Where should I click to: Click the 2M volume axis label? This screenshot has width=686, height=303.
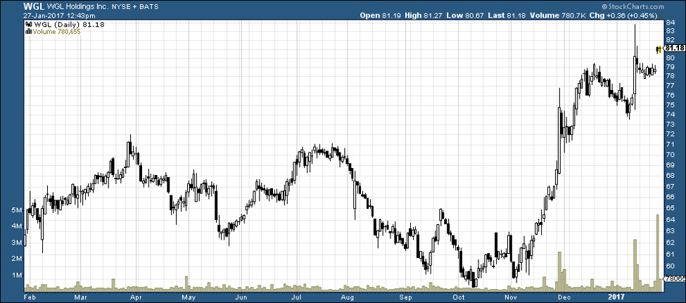[17, 259]
